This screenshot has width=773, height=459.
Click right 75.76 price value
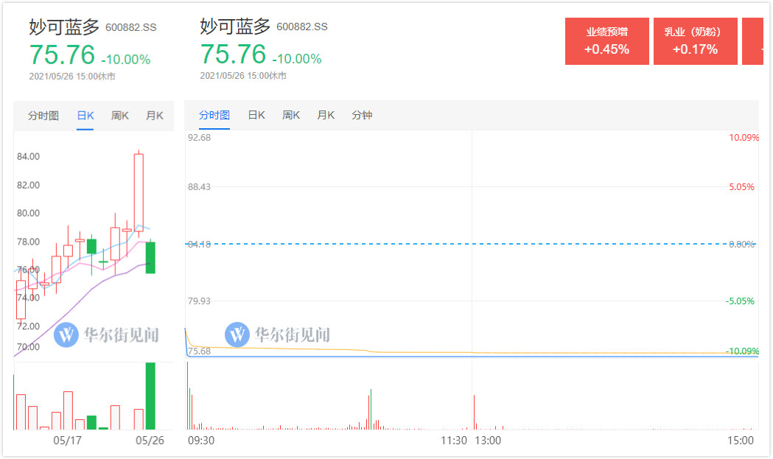(x=233, y=54)
